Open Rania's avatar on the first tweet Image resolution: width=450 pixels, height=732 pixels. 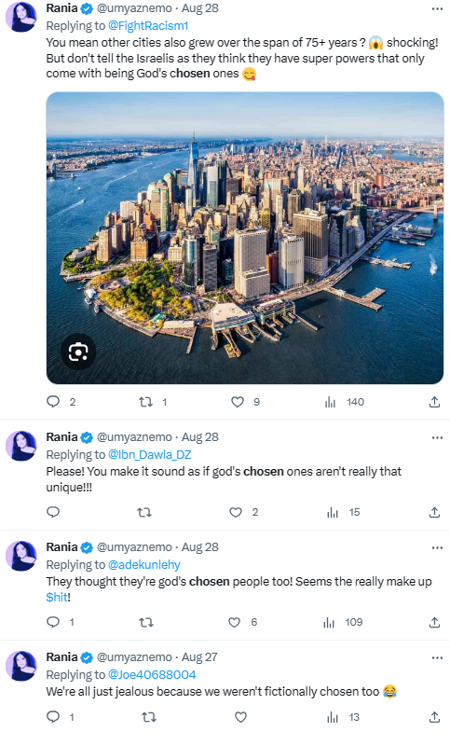tap(21, 17)
